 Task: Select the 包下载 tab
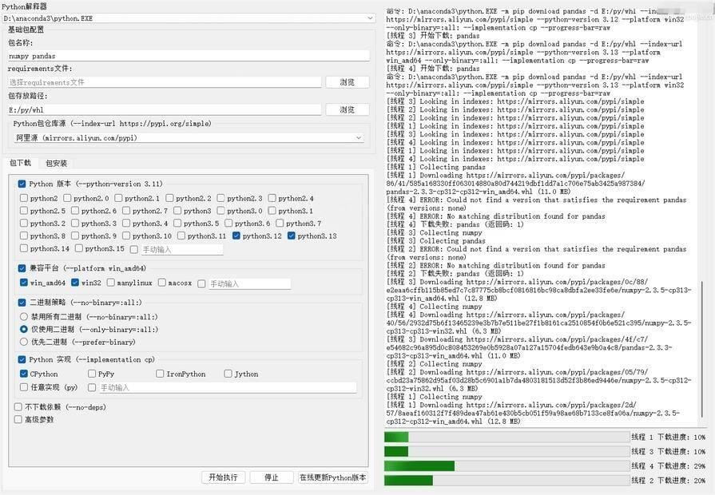pos(20,164)
